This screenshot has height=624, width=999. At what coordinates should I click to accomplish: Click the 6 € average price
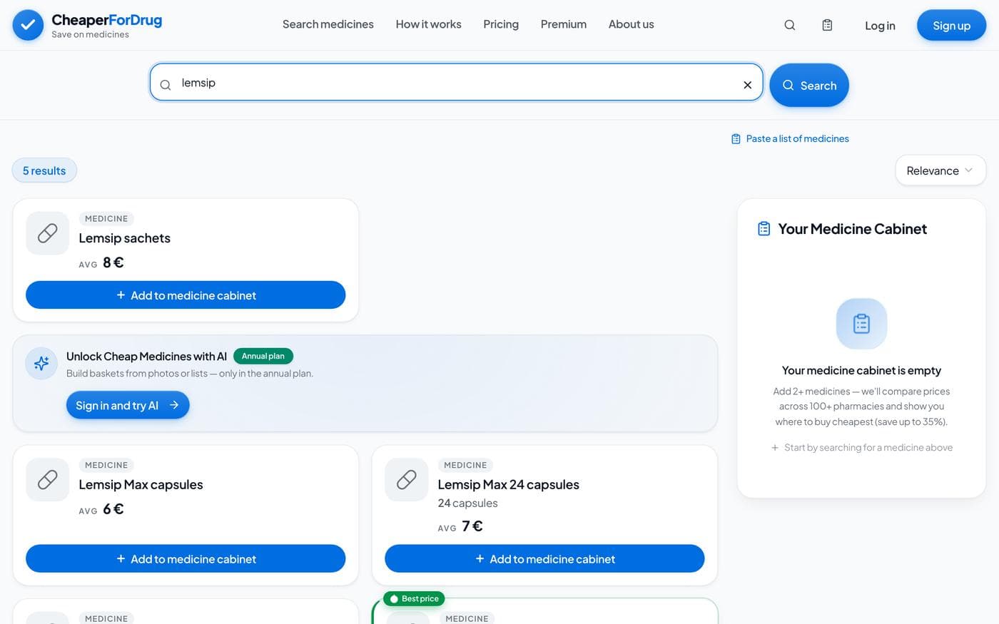pyautogui.click(x=113, y=509)
